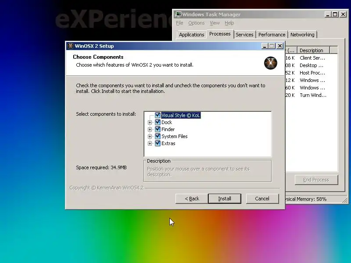Select the Processes tab

point(220,34)
